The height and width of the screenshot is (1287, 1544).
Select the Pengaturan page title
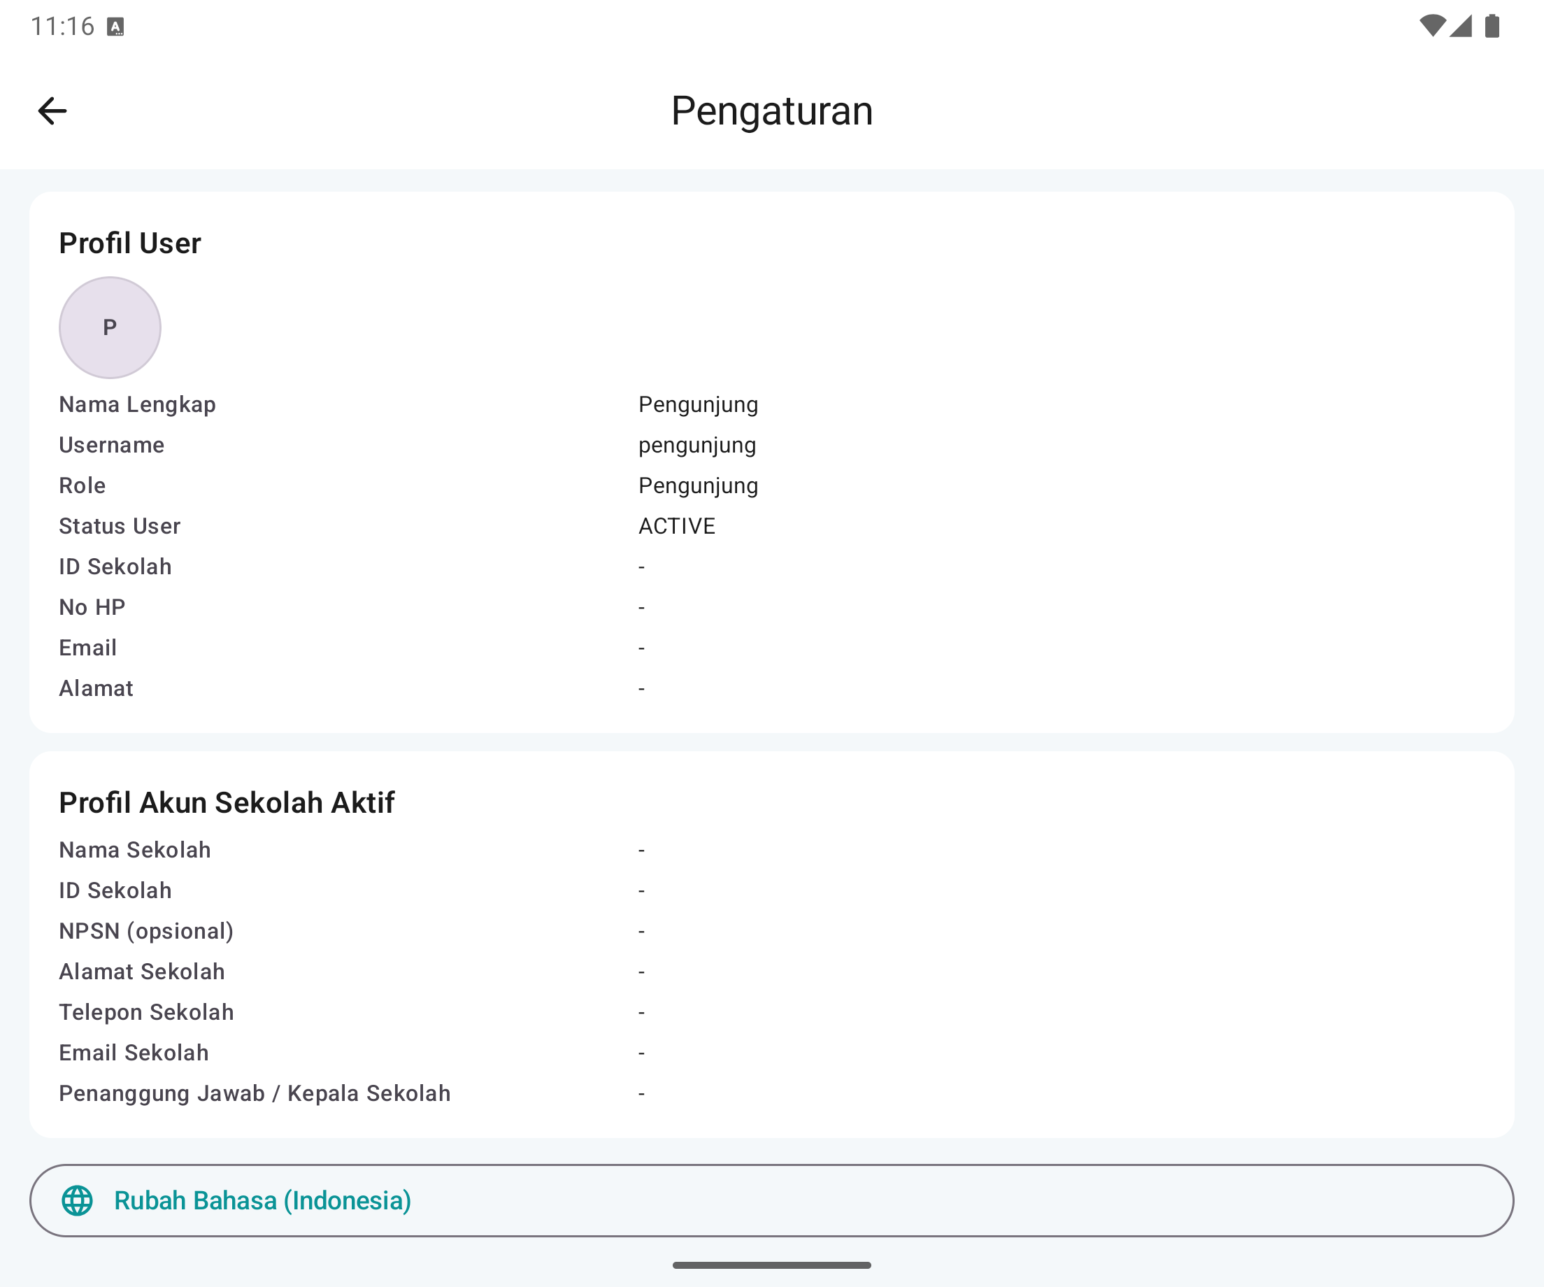pos(772,111)
